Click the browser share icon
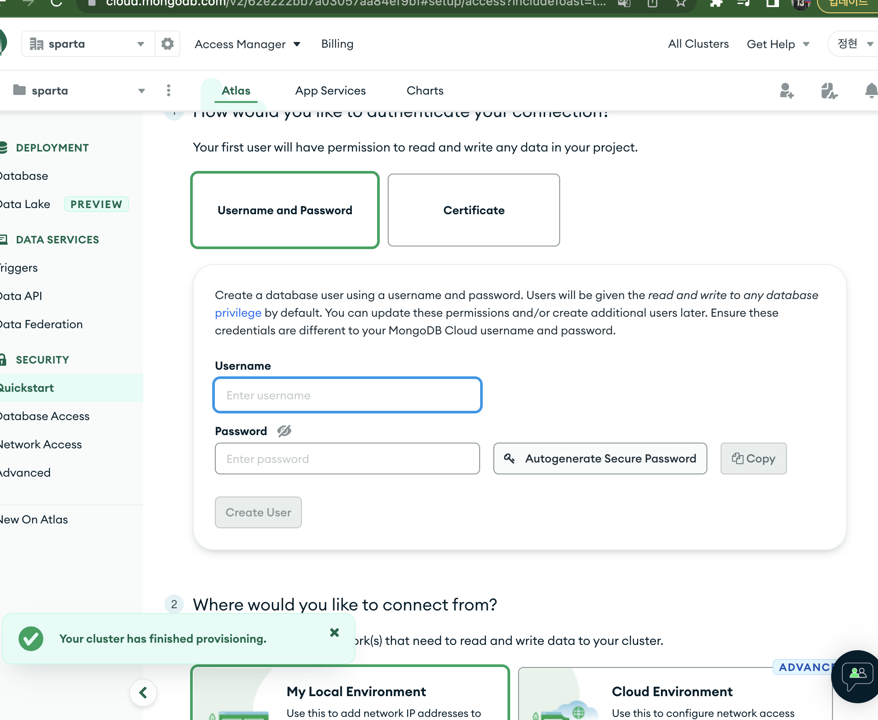Viewport: 878px width, 720px height. [653, 4]
